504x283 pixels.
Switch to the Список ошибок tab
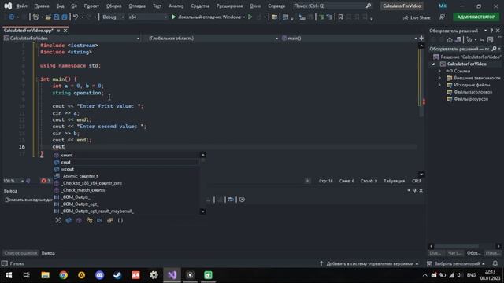20,253
